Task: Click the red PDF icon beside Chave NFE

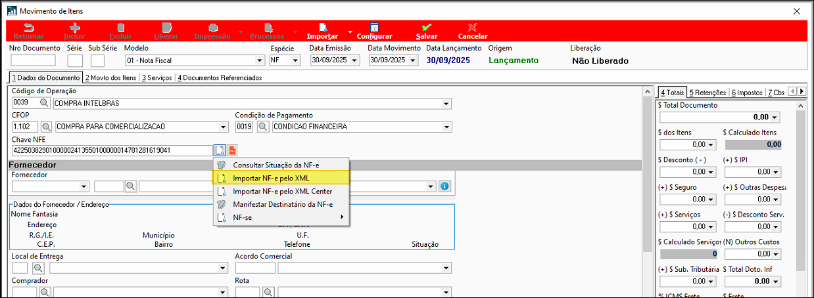Action: click(233, 150)
